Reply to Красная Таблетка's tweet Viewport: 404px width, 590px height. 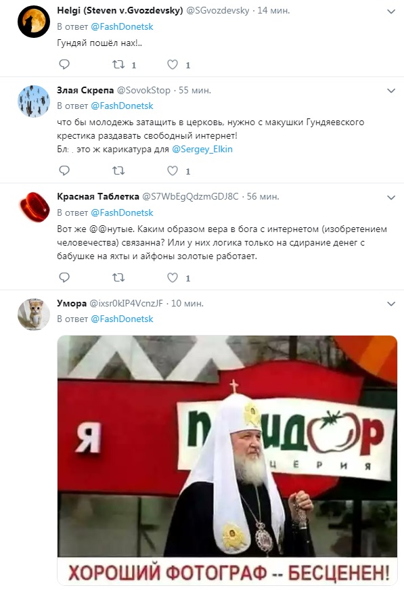point(64,277)
